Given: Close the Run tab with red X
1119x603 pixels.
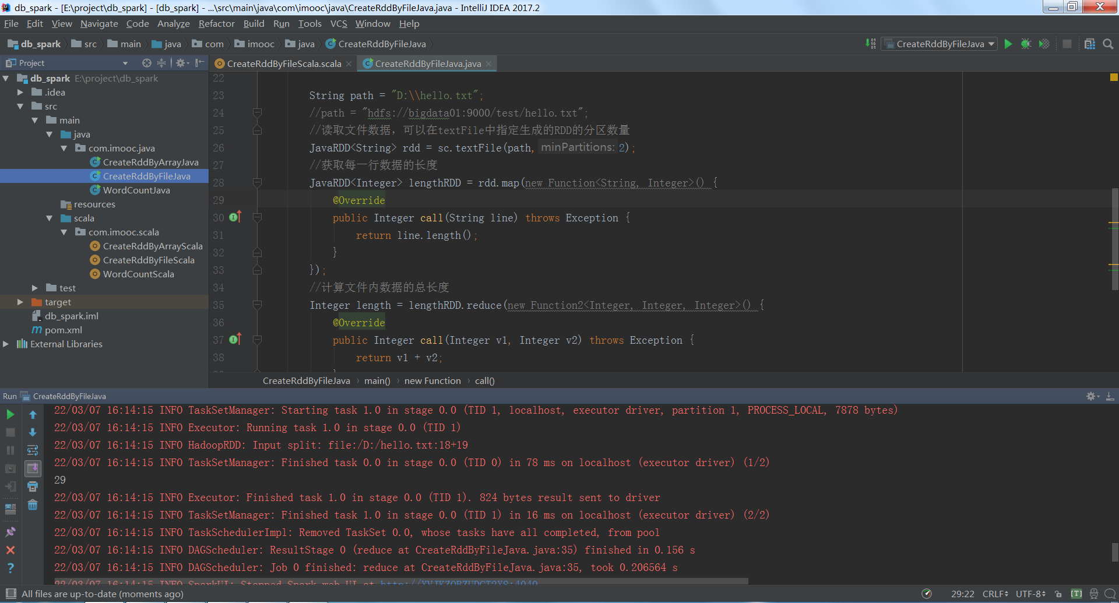Looking at the screenshot, I should tap(10, 550).
